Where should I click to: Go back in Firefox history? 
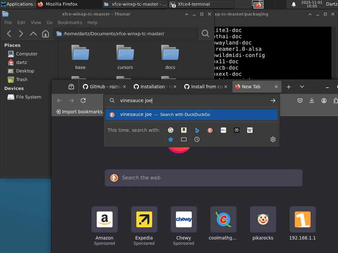(59, 100)
